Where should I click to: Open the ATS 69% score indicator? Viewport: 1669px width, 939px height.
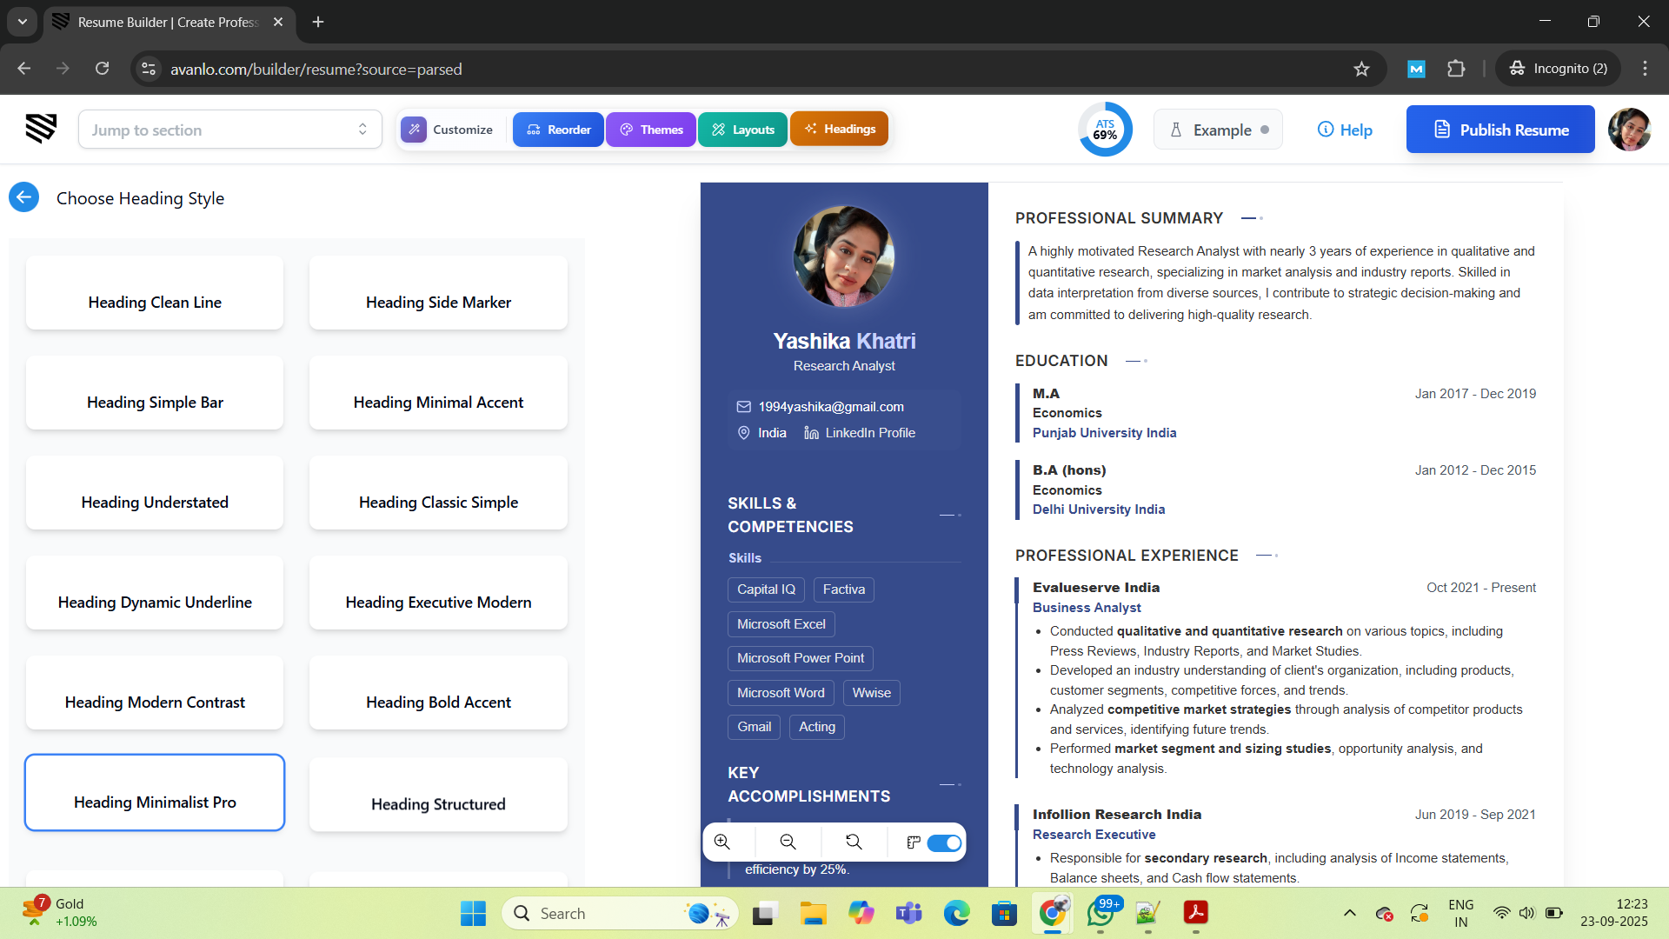[x=1105, y=130]
